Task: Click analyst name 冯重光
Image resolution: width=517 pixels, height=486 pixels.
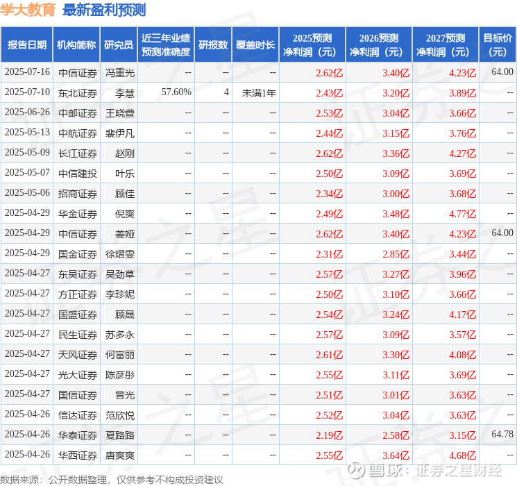Action: point(120,73)
